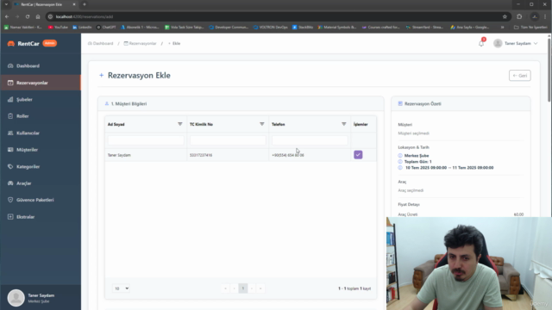552x310 pixels.
Task: Reload the browser page
Action: (x=28, y=16)
